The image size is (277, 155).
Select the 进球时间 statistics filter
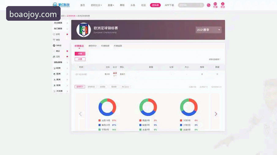(x=91, y=87)
